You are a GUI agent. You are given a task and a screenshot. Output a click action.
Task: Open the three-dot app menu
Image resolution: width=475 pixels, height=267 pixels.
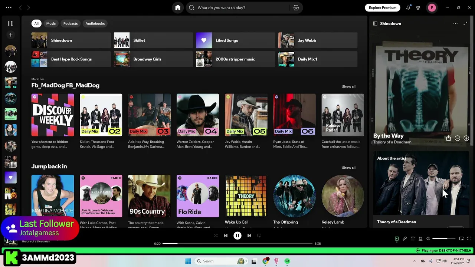pyautogui.click(x=9, y=8)
